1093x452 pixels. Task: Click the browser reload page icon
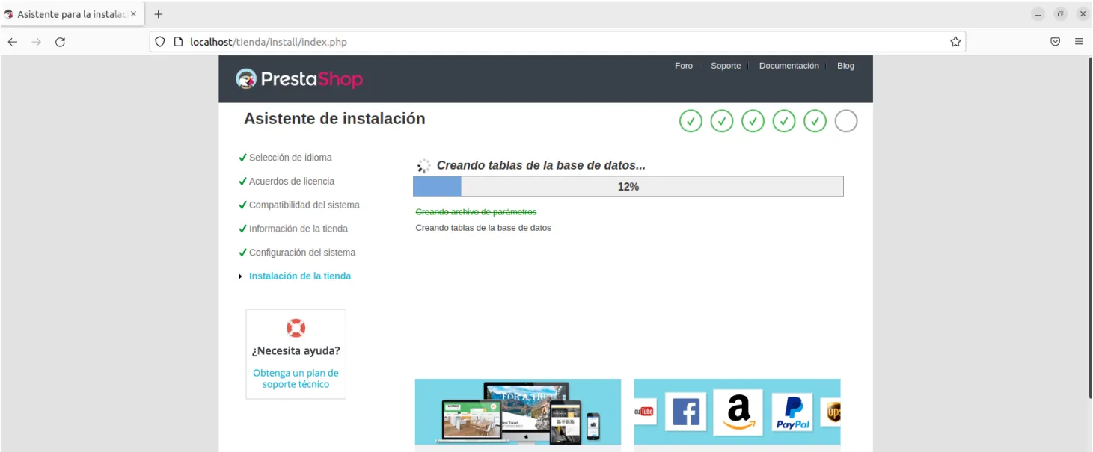coord(61,42)
